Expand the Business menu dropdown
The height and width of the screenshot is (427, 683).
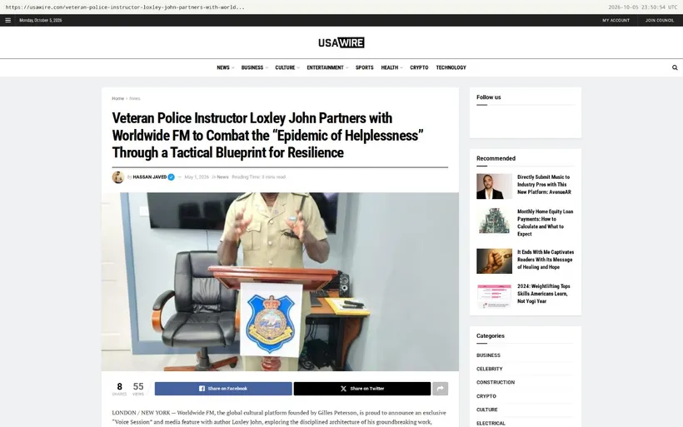point(254,67)
